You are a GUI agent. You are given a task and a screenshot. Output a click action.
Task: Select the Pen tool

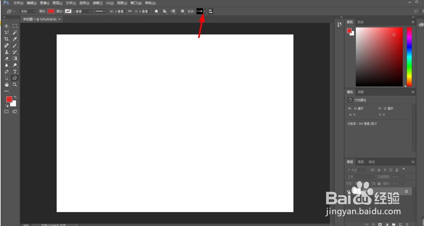tap(6, 72)
